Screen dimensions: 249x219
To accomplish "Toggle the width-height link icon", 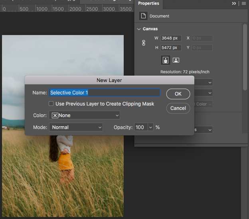I will tap(144, 43).
